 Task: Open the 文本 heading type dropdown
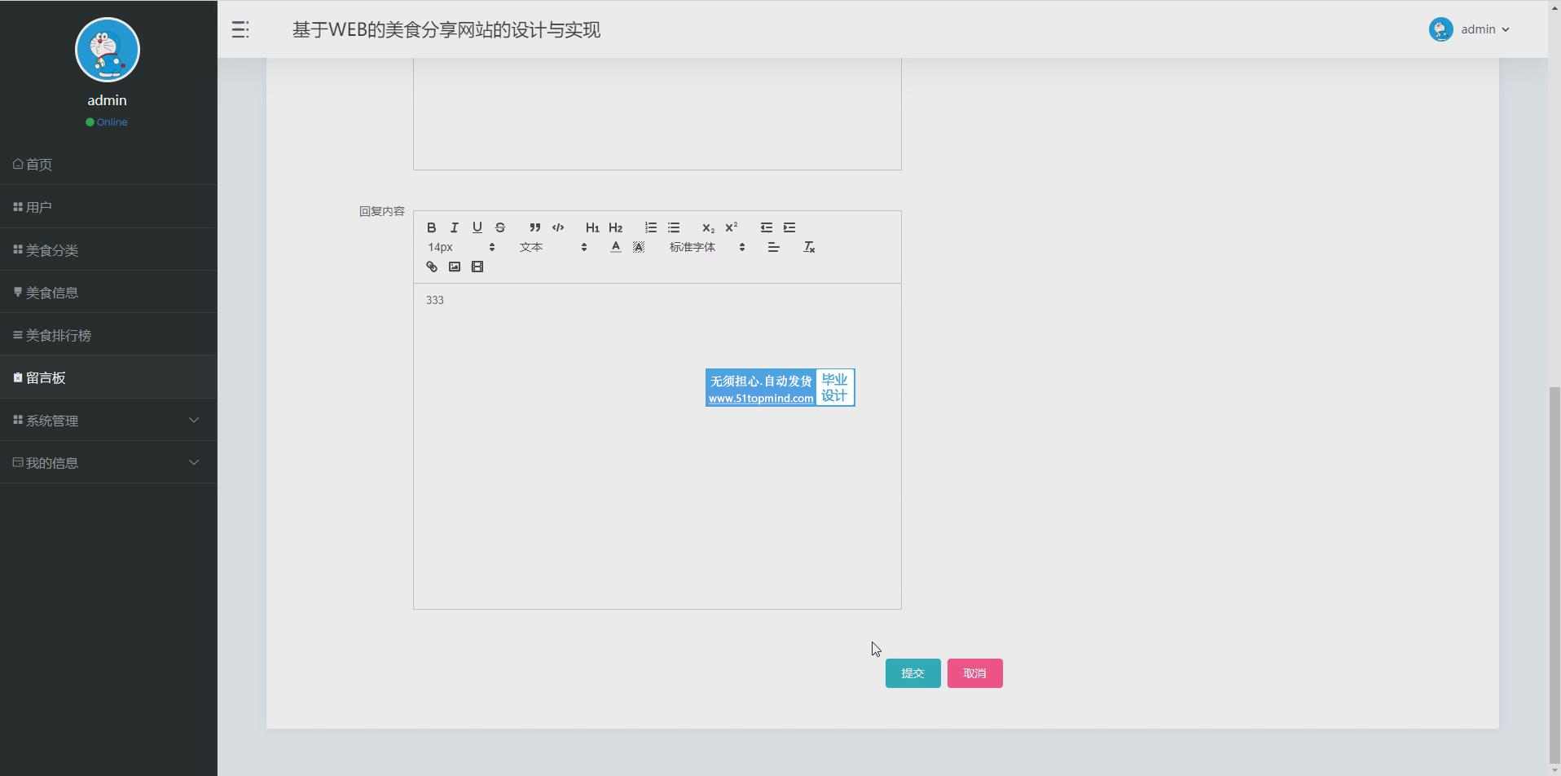click(553, 247)
